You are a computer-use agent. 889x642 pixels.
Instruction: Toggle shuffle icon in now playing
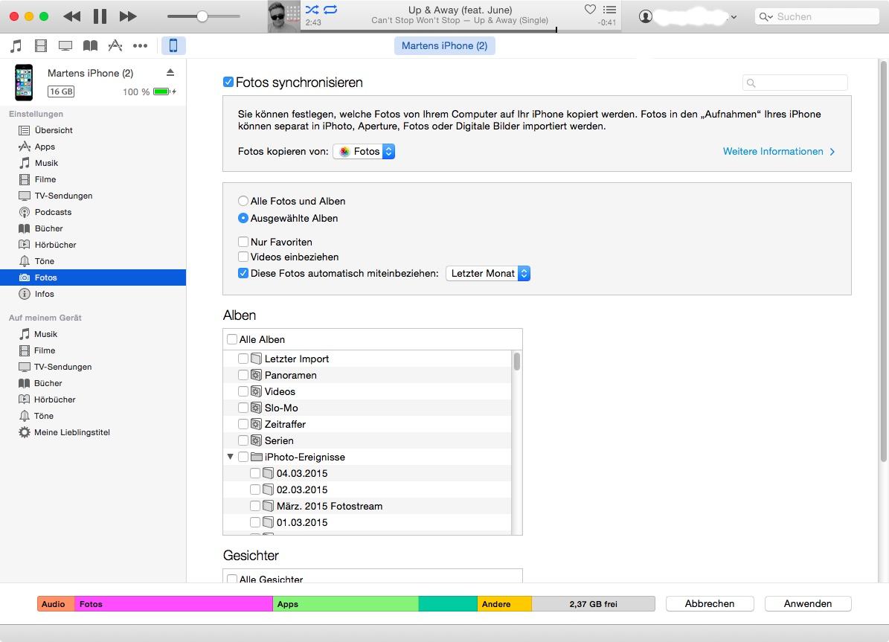pos(312,9)
